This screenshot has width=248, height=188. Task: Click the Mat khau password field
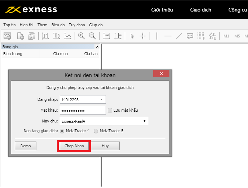pos(83,110)
